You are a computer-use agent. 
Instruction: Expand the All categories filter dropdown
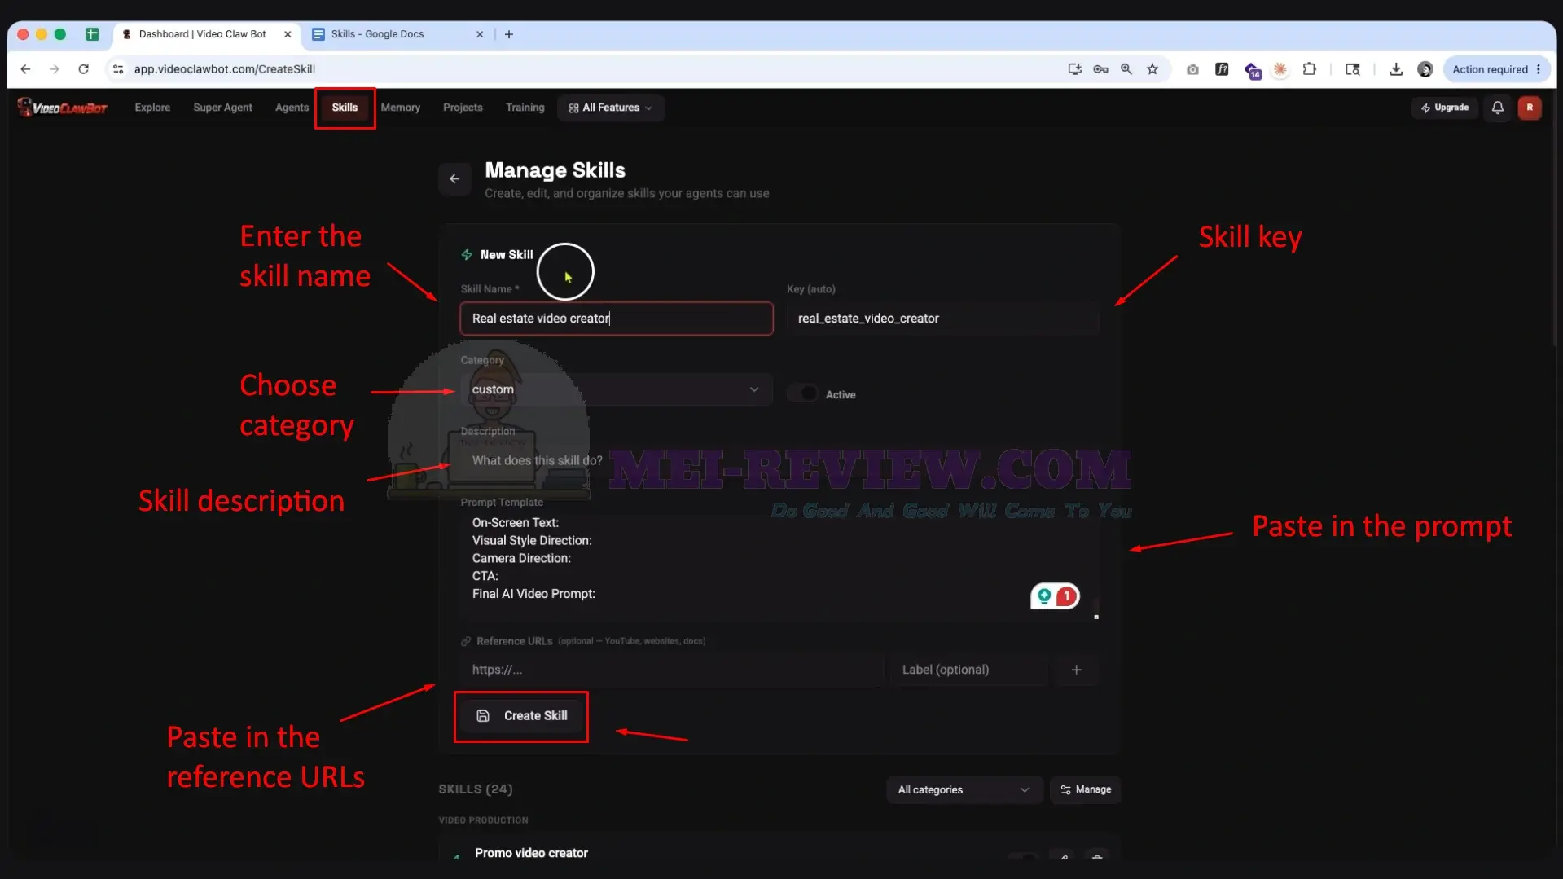[964, 789]
